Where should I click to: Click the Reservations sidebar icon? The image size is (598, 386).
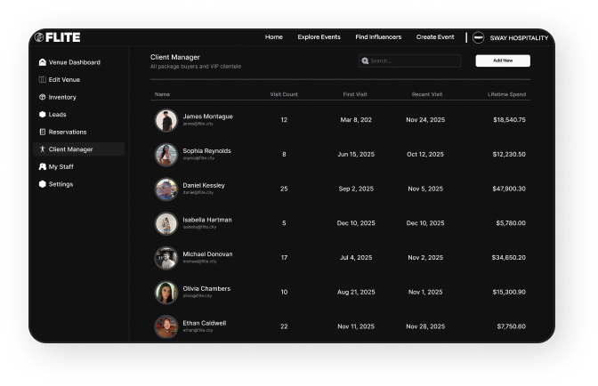coord(42,132)
